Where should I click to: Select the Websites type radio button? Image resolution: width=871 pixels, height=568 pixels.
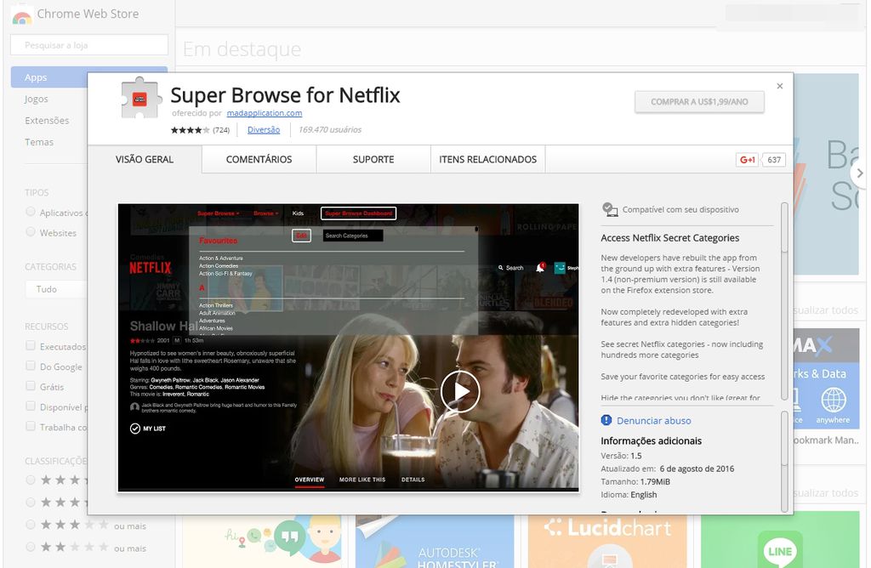coord(31,232)
